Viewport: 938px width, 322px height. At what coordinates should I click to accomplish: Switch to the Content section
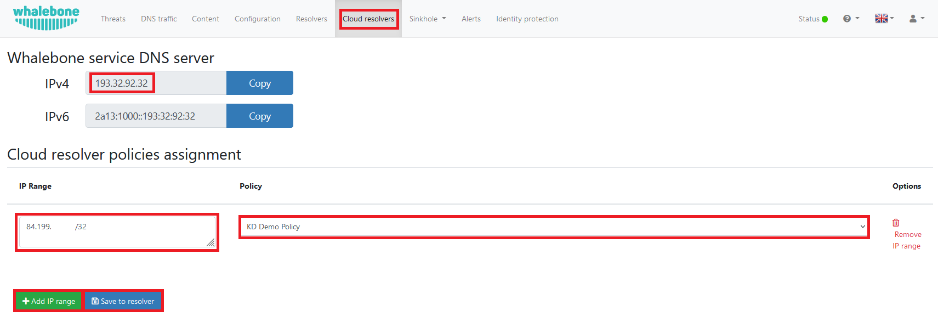click(206, 19)
